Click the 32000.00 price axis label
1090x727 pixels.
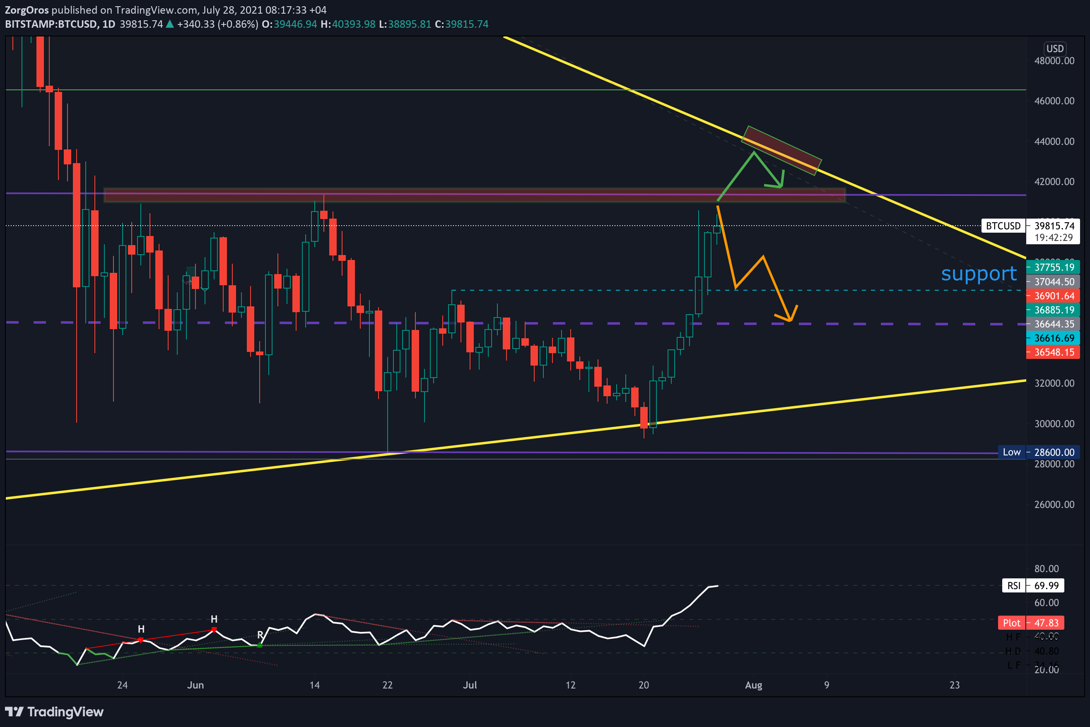[x=1054, y=383]
